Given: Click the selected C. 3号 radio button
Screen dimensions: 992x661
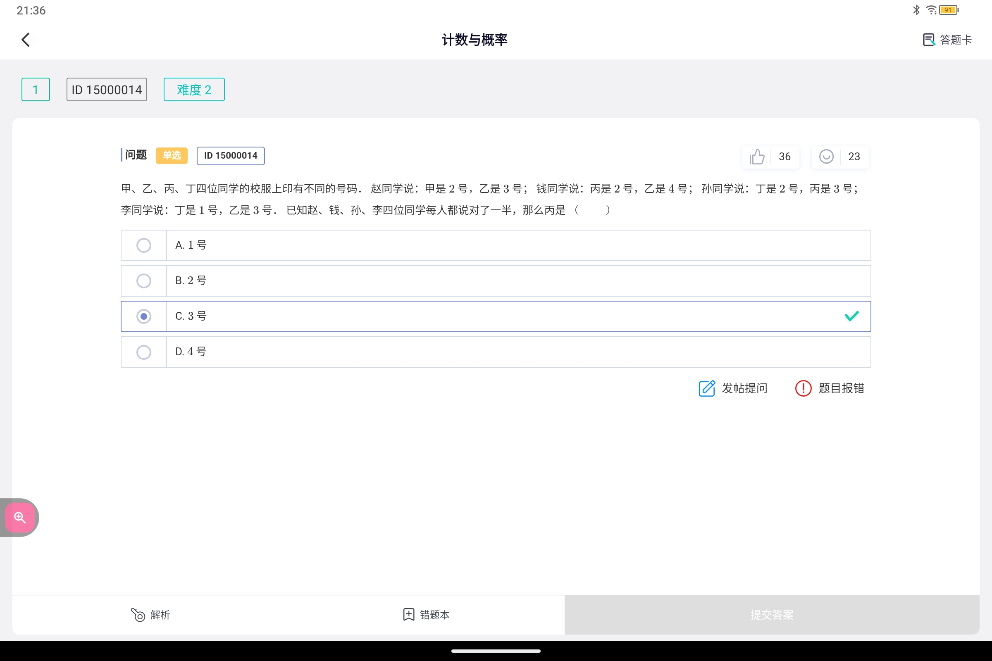Looking at the screenshot, I should (144, 316).
